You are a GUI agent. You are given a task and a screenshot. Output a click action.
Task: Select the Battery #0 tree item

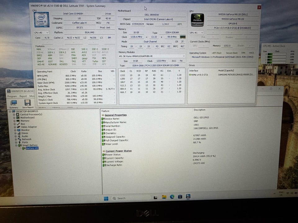32,148
